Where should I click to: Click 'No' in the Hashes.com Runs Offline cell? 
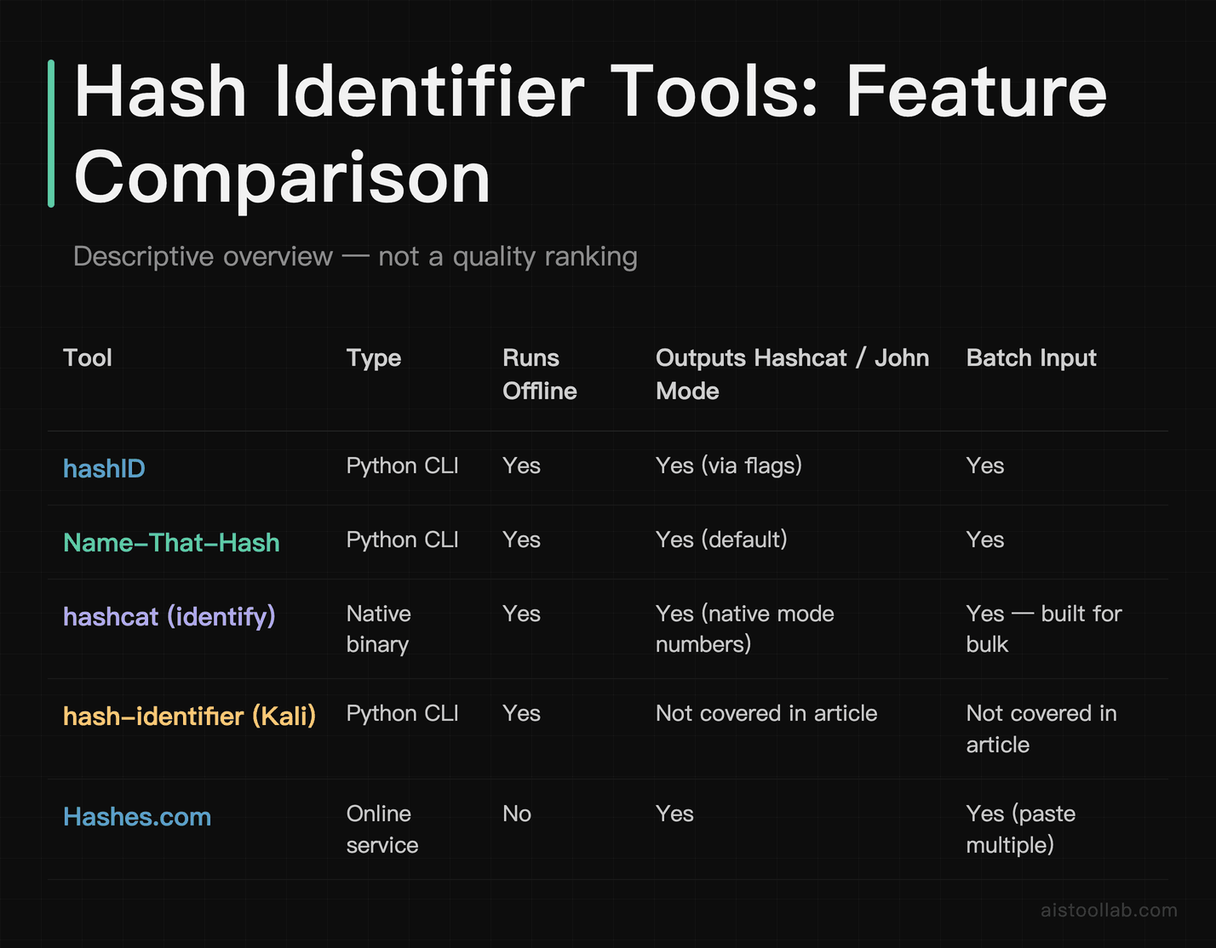click(517, 814)
